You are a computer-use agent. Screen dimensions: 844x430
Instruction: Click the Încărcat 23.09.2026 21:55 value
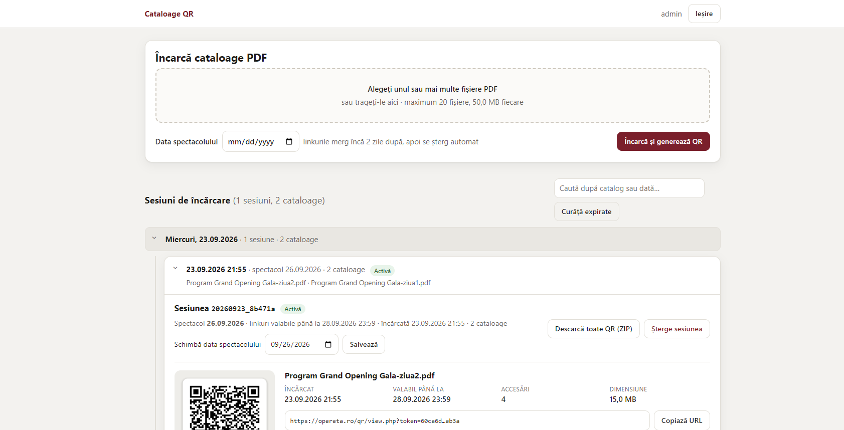click(x=313, y=399)
